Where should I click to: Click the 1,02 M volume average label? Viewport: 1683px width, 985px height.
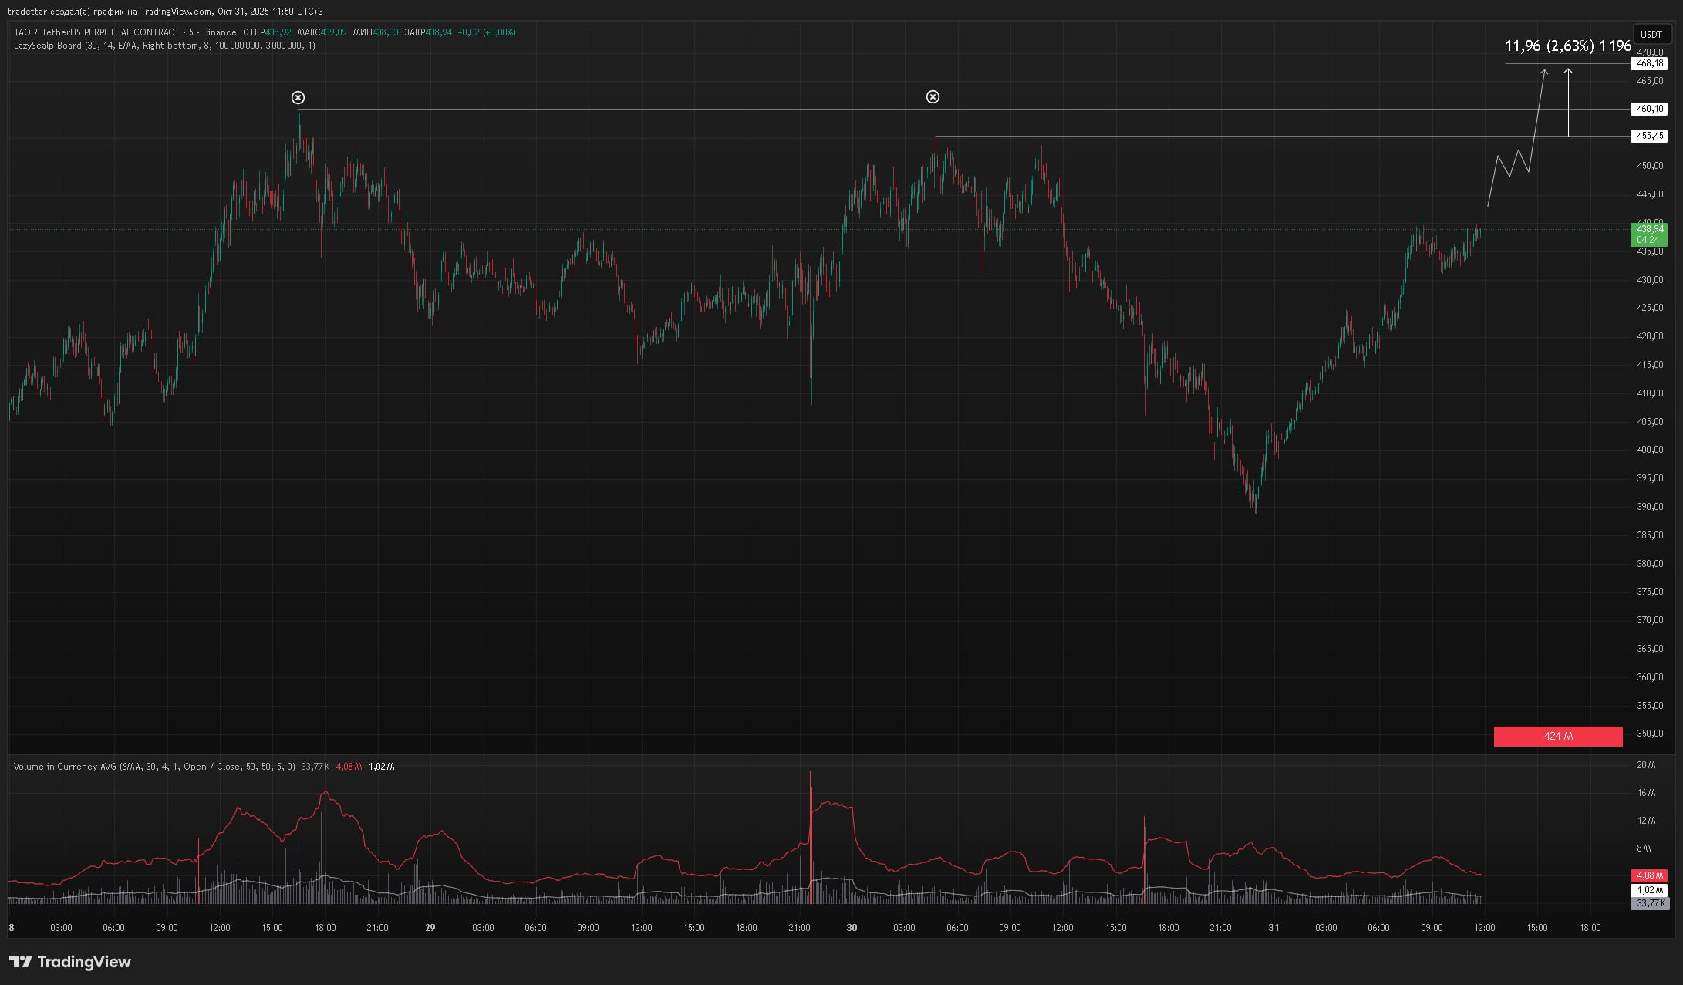click(1649, 890)
